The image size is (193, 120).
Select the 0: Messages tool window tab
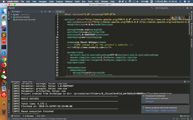pos(28,116)
